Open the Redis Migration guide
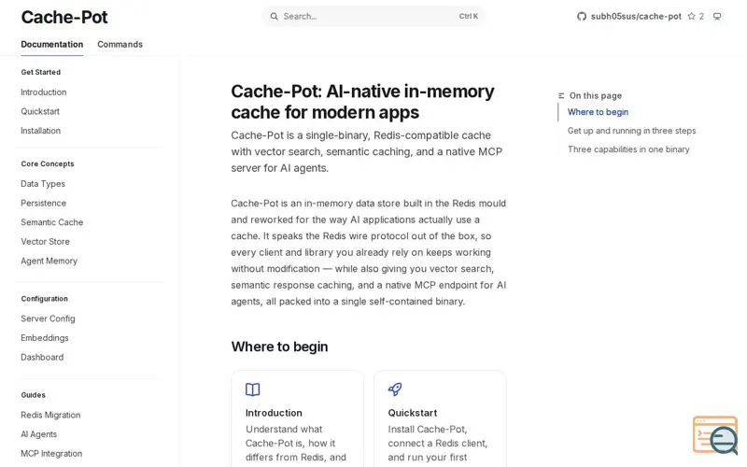Image resolution: width=747 pixels, height=467 pixels. pos(50,415)
